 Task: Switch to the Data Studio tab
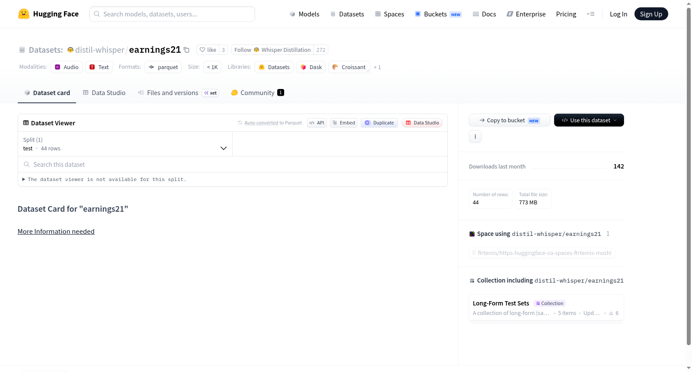point(104,92)
